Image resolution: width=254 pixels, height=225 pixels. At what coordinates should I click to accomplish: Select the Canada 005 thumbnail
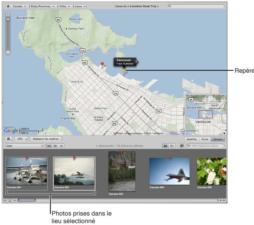pyautogui.click(x=212, y=171)
